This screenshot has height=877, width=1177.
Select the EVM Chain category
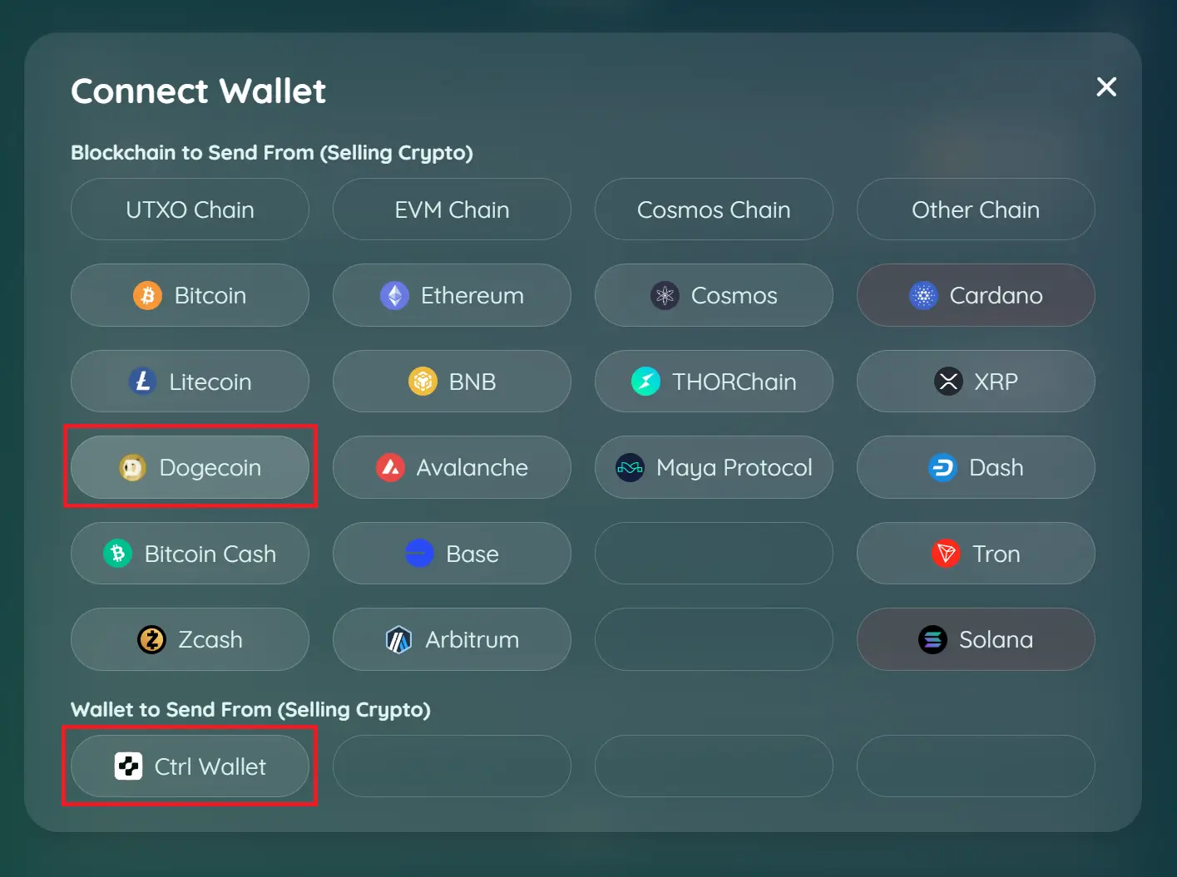(x=452, y=209)
